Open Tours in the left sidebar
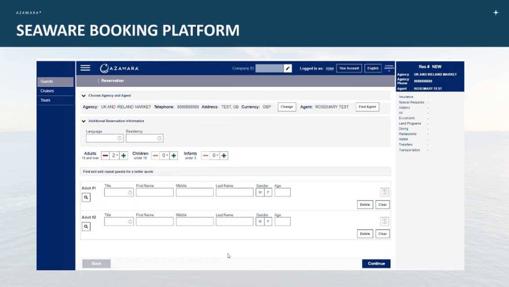 tap(45, 100)
